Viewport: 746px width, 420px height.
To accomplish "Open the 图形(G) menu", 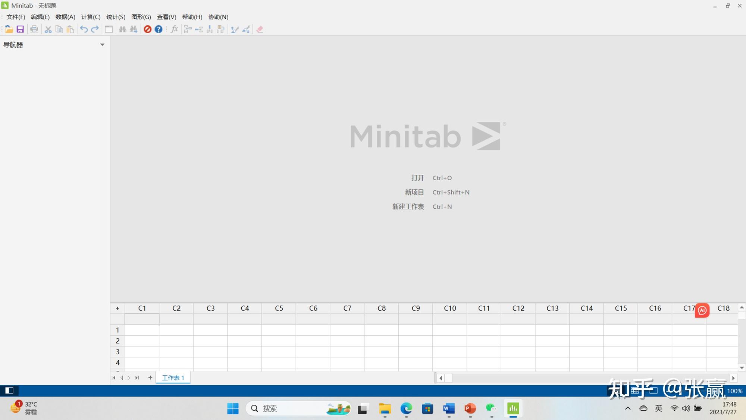I will coord(141,17).
